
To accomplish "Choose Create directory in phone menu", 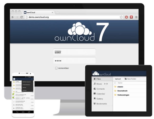I will 28,85.
